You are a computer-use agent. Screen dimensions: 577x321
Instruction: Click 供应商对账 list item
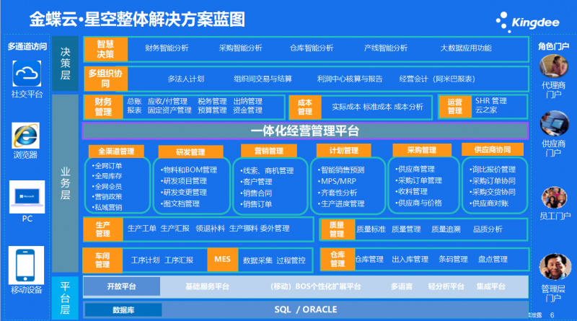(489, 203)
